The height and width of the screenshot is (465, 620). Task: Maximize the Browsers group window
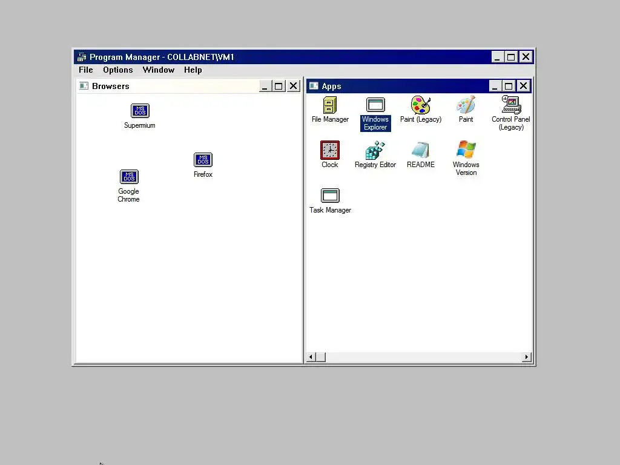coord(279,86)
